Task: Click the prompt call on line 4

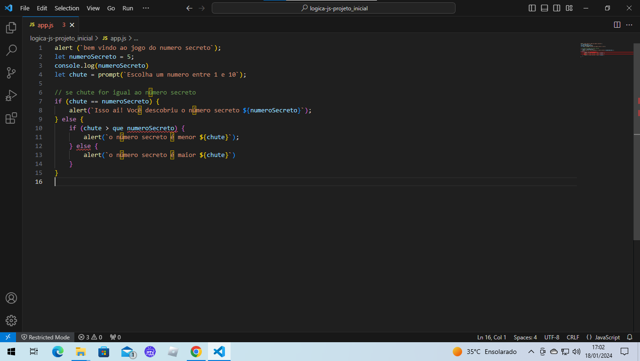Action: [109, 74]
